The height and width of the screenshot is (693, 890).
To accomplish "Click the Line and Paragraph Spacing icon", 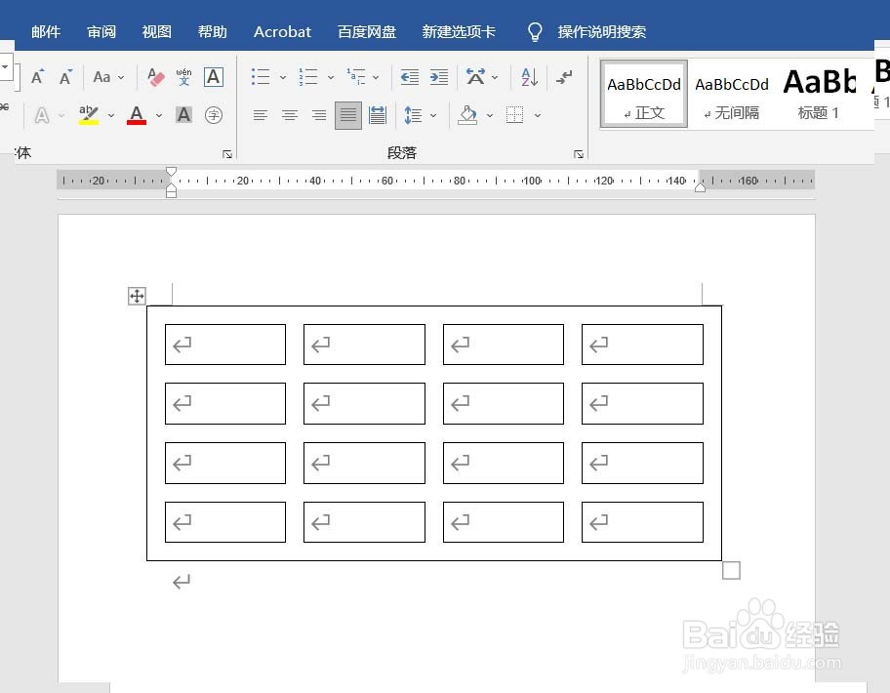I will (413, 115).
